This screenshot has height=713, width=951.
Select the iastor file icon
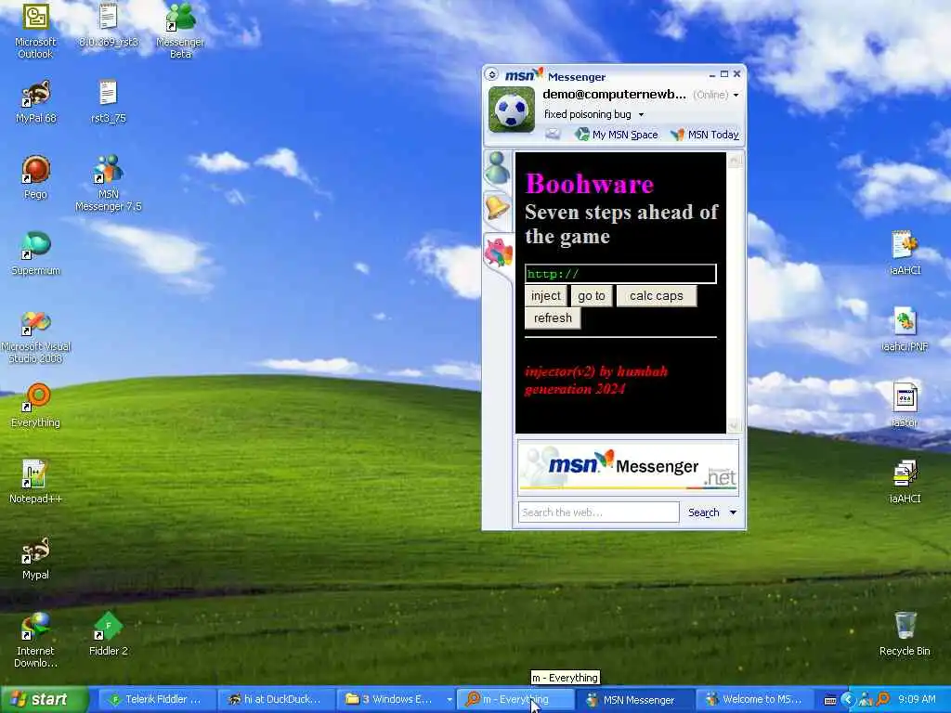[x=905, y=406]
